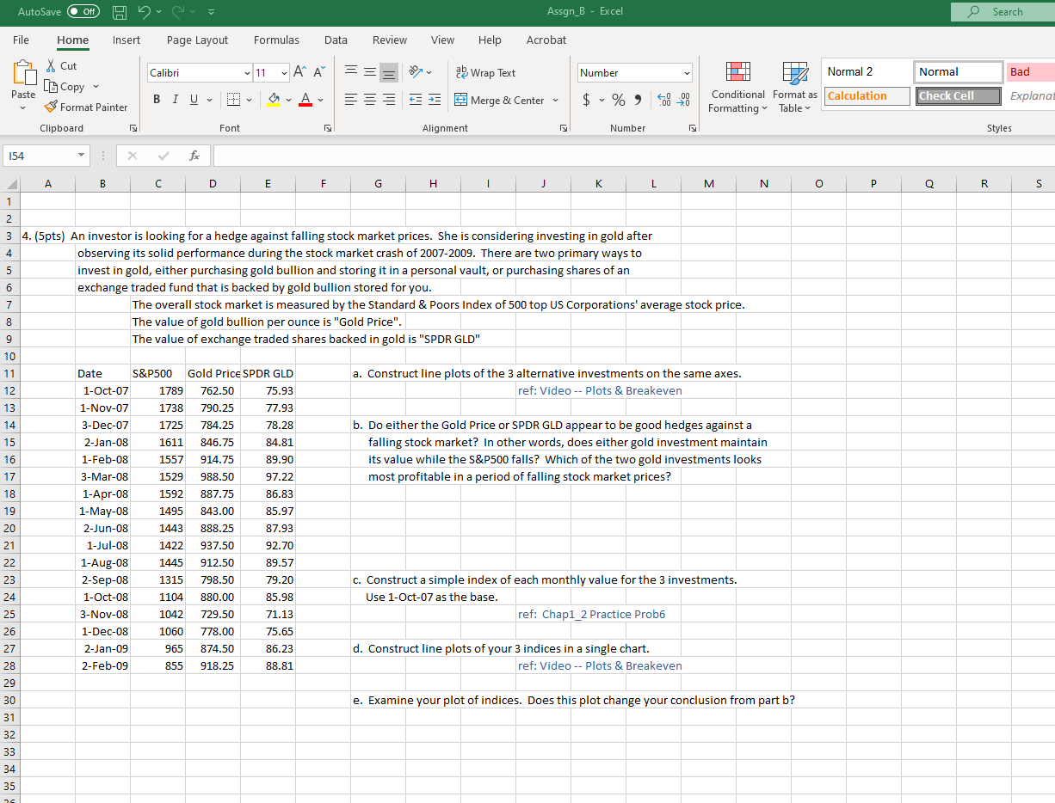Center text horizontally
Screen dimensions: 1055x803
(x=370, y=101)
